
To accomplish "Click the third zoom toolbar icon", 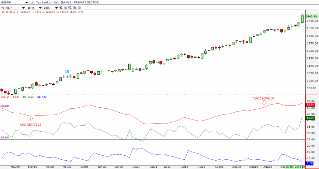I will [x=70, y=7].
